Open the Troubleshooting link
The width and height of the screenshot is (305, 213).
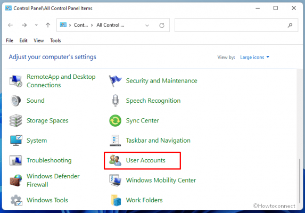click(49, 160)
